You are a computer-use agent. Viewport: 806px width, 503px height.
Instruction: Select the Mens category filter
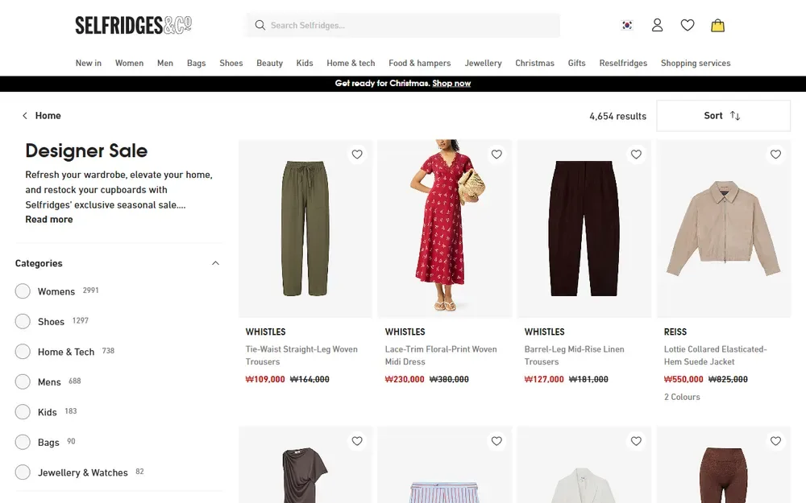23,381
